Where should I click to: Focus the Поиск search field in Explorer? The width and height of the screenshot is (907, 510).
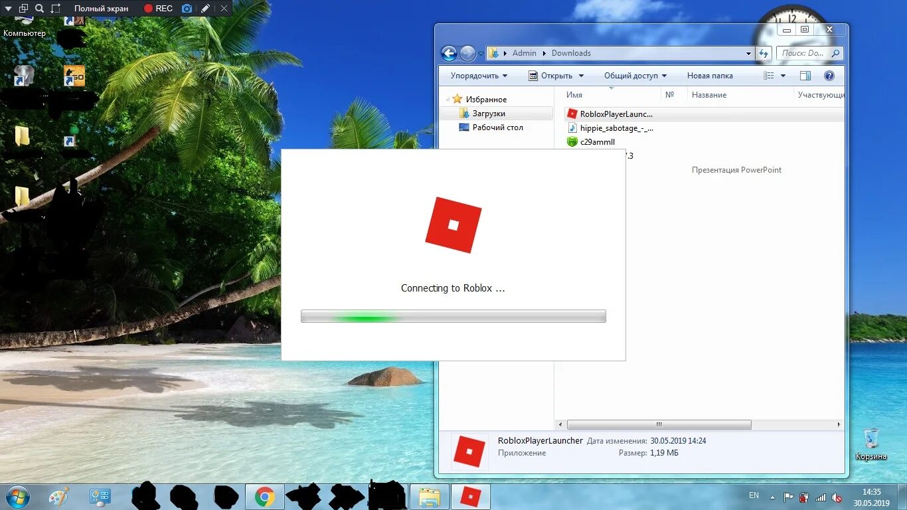pos(809,53)
